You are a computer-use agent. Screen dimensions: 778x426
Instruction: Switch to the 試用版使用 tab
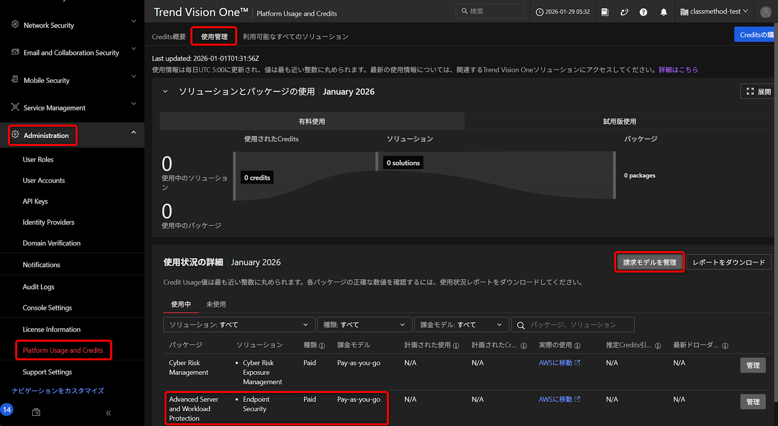[619, 121]
